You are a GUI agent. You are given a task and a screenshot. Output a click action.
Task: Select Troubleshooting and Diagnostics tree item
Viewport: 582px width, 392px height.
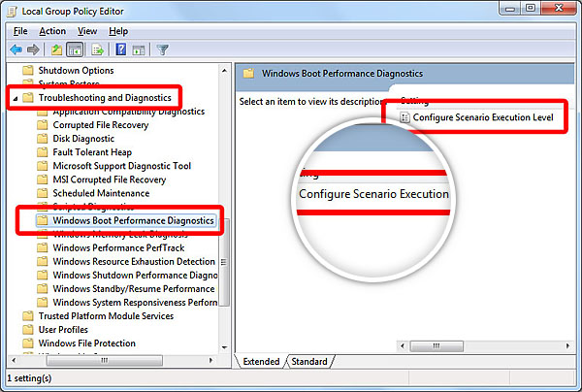coord(105,98)
